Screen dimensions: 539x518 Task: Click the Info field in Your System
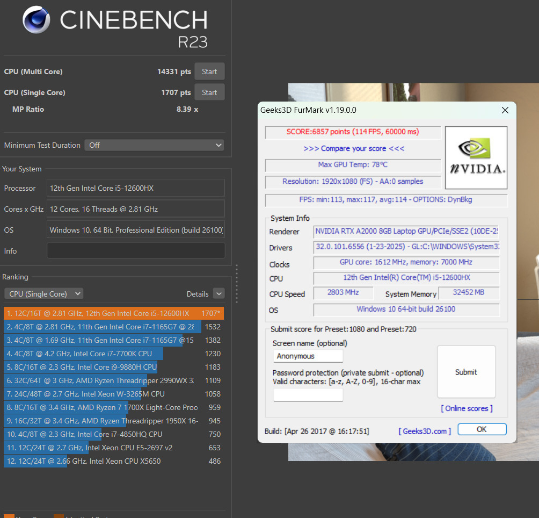(136, 251)
